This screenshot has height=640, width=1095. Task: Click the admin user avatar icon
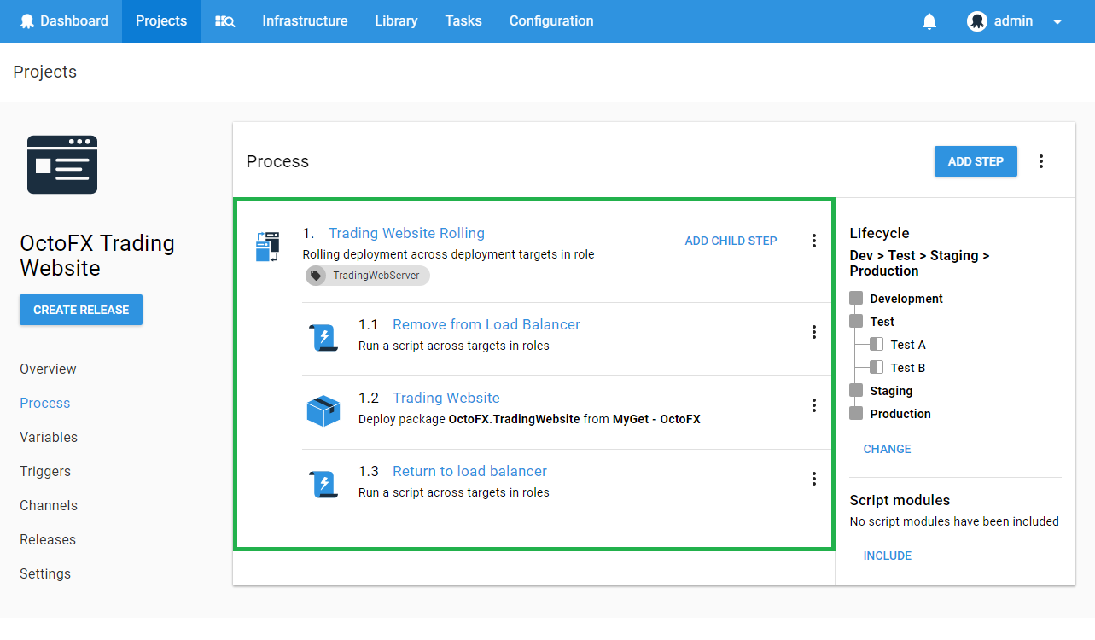976,21
